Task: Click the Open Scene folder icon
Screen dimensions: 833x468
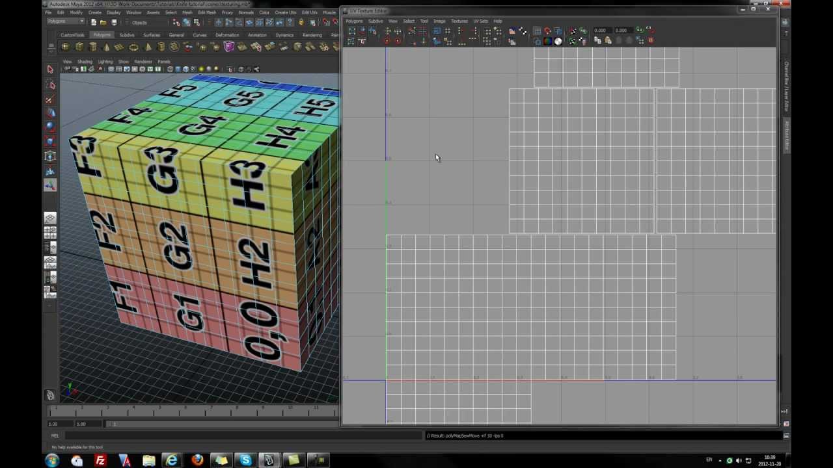Action: pyautogui.click(x=103, y=22)
